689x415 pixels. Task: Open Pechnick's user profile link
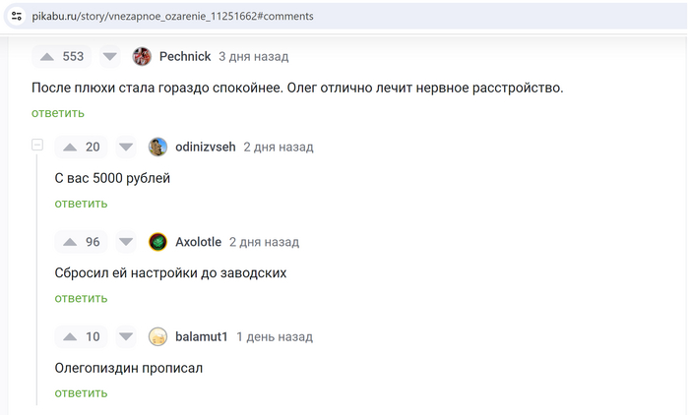pyautogui.click(x=185, y=56)
